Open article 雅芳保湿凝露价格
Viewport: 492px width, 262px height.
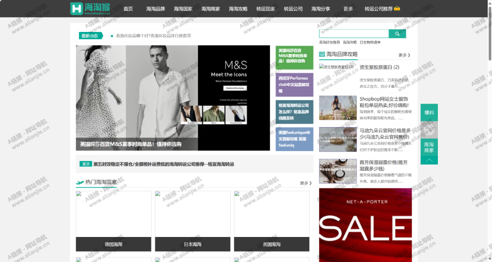[383, 165]
